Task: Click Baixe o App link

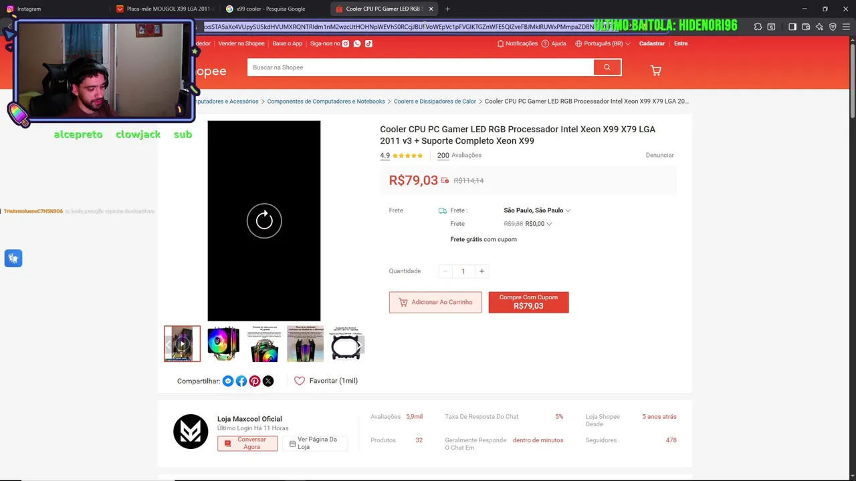Action: pyautogui.click(x=288, y=43)
